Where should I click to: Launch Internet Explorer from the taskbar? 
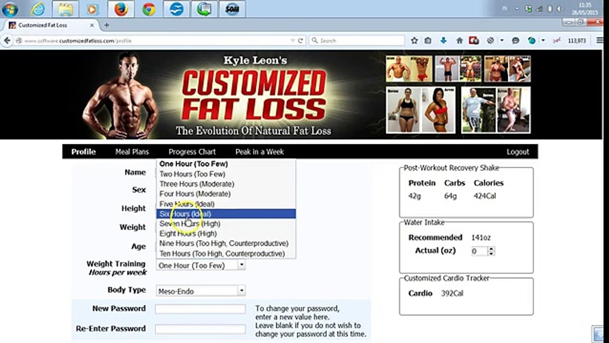click(38, 9)
